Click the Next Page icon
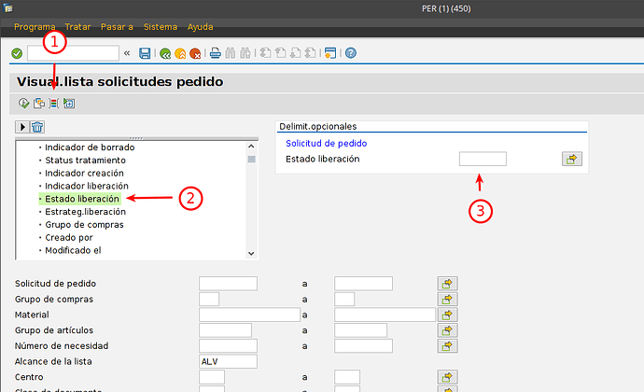The width and height of the screenshot is (644, 392). pos(295,53)
